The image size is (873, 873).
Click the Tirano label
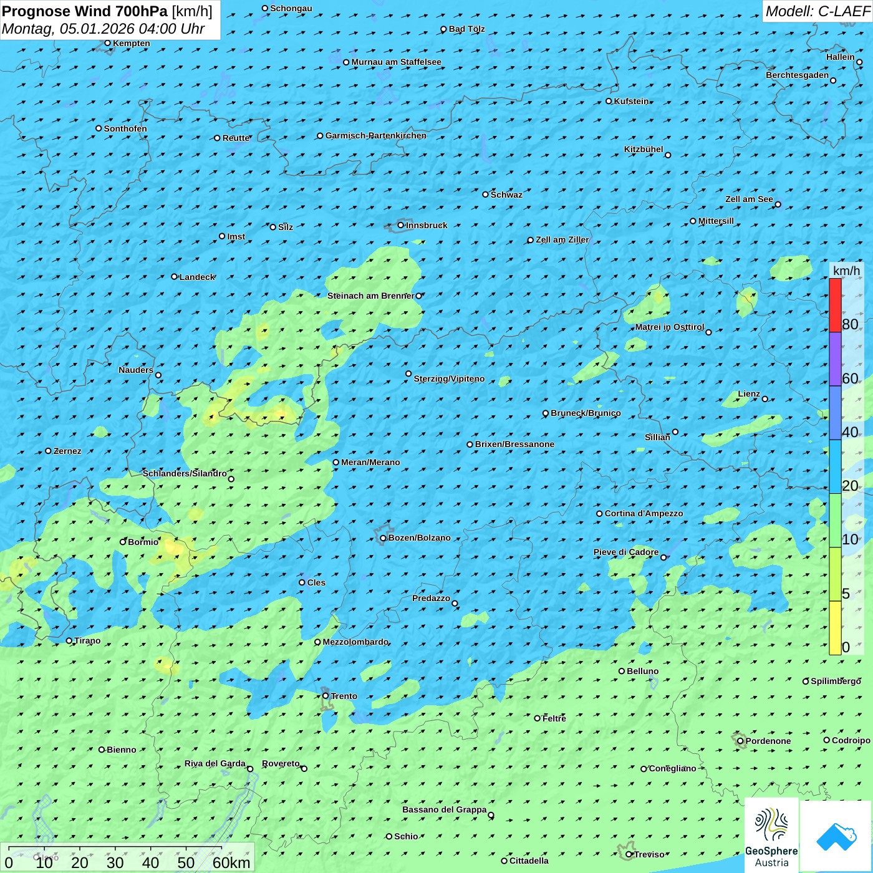[87, 640]
